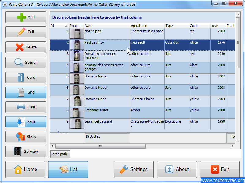Click the 'Bourgogne' type cell
The height and width of the screenshot is (183, 245).
click(x=177, y=124)
